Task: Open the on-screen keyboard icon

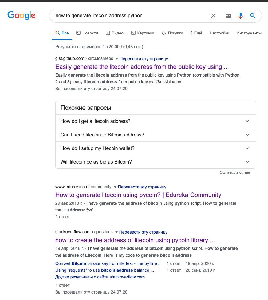Action: point(228,16)
